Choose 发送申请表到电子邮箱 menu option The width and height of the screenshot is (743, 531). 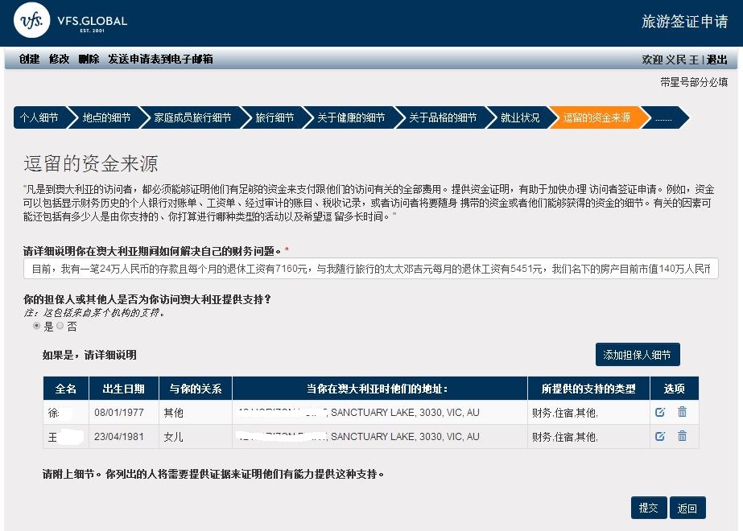(x=160, y=60)
